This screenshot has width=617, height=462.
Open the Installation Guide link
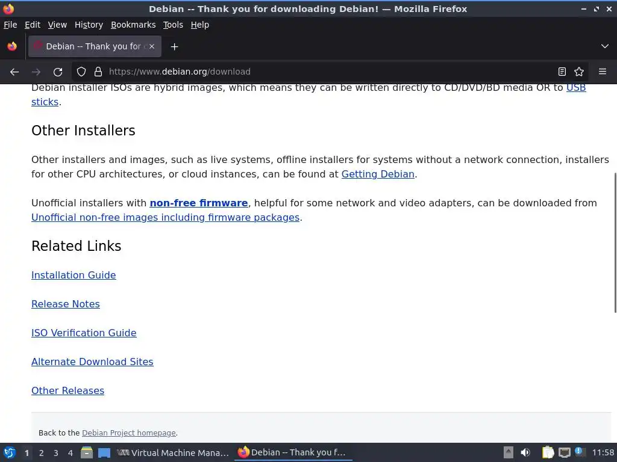(x=74, y=275)
